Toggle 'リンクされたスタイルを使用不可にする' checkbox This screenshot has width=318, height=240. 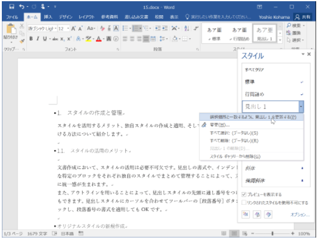pos(244,202)
